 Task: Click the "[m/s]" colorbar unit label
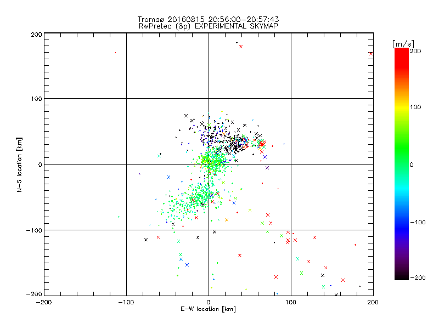pyautogui.click(x=403, y=44)
